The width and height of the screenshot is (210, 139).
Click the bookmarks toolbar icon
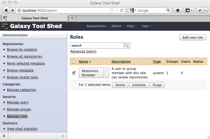coord(187,10)
